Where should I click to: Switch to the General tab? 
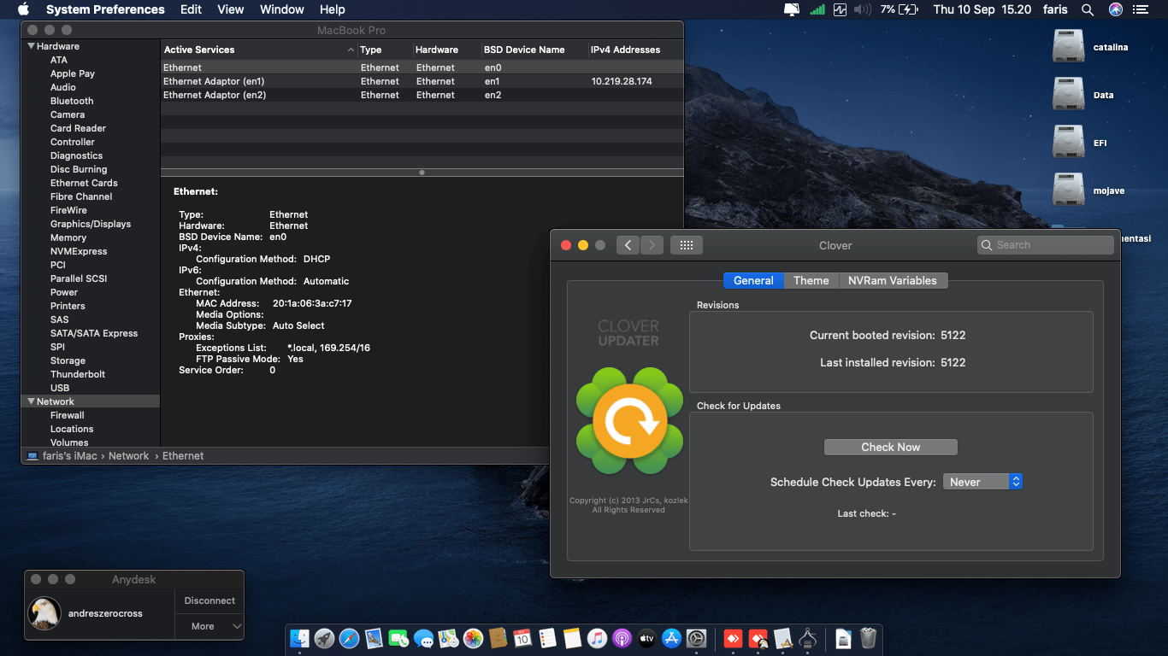[753, 280]
